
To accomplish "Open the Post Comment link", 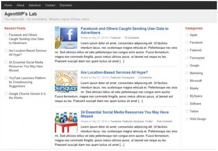I will pyautogui.click(x=164, y=121).
